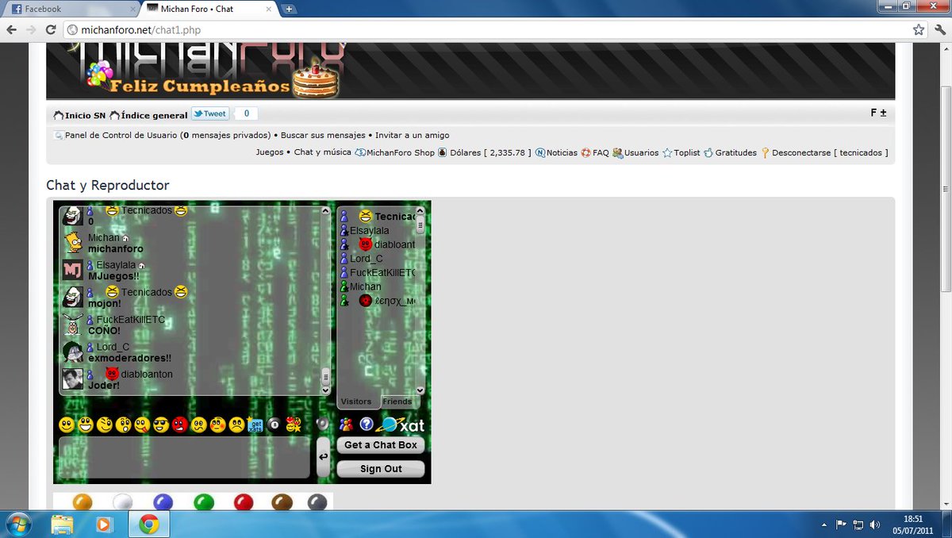Open the Windows Start menu

(x=18, y=524)
